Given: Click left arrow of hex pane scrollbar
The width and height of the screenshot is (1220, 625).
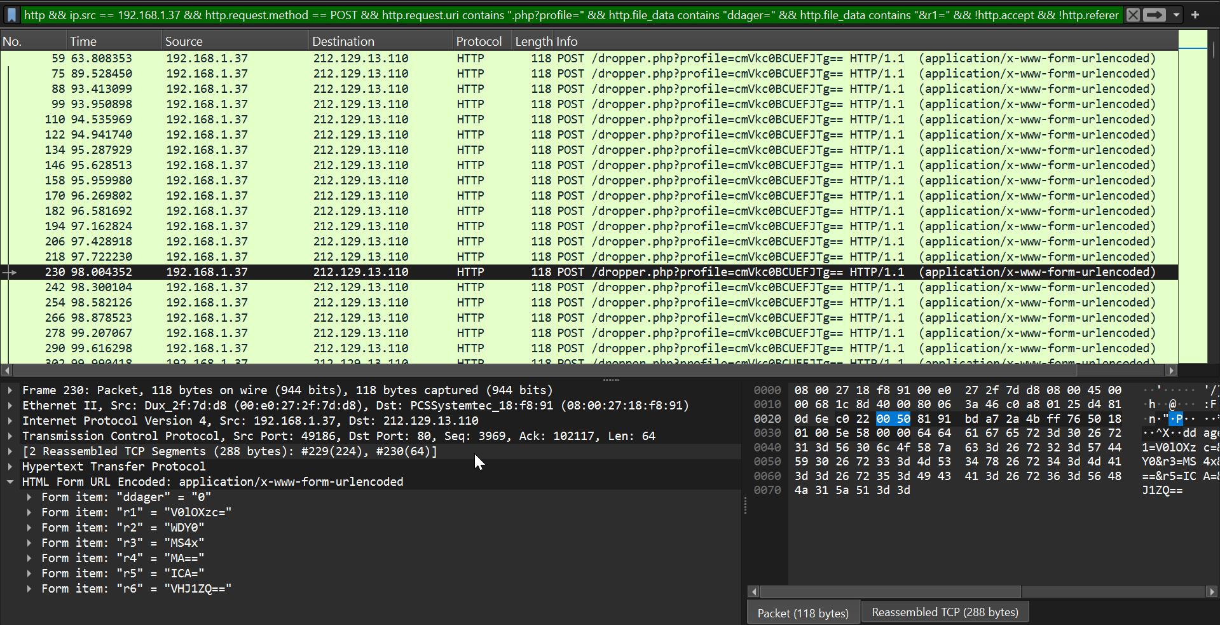Looking at the screenshot, I should (x=754, y=591).
